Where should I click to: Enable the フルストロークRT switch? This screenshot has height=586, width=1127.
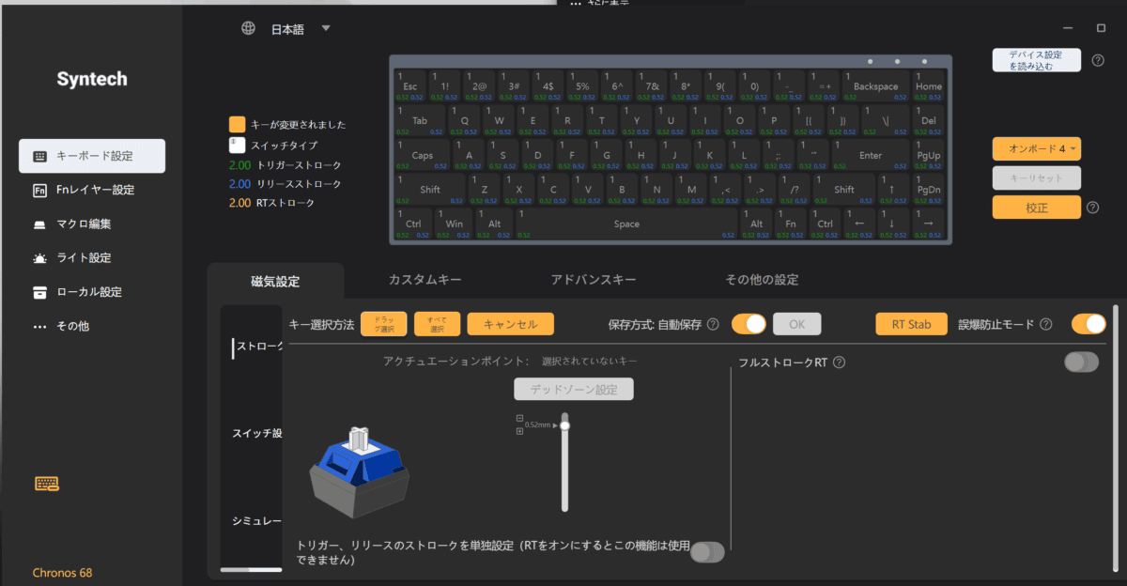[x=1081, y=362]
